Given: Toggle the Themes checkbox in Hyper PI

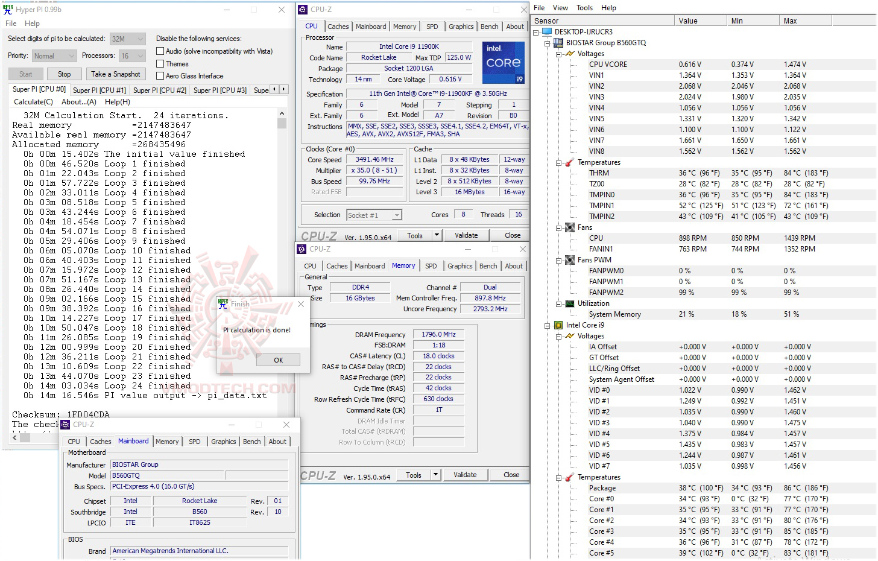Looking at the screenshot, I should point(160,63).
